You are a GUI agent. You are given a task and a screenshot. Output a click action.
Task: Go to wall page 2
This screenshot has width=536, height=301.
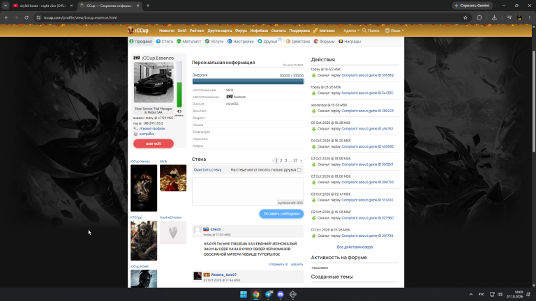click(281, 160)
